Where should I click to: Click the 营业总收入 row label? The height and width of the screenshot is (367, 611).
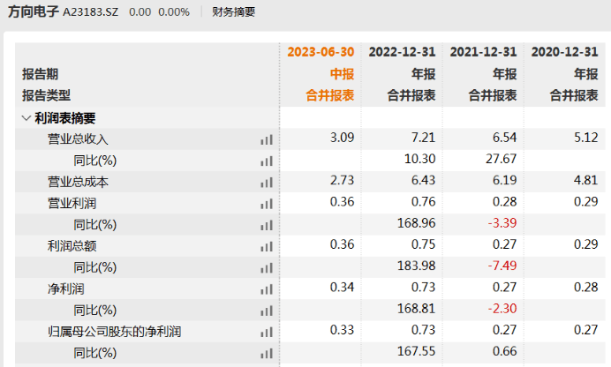pyautogui.click(x=78, y=139)
